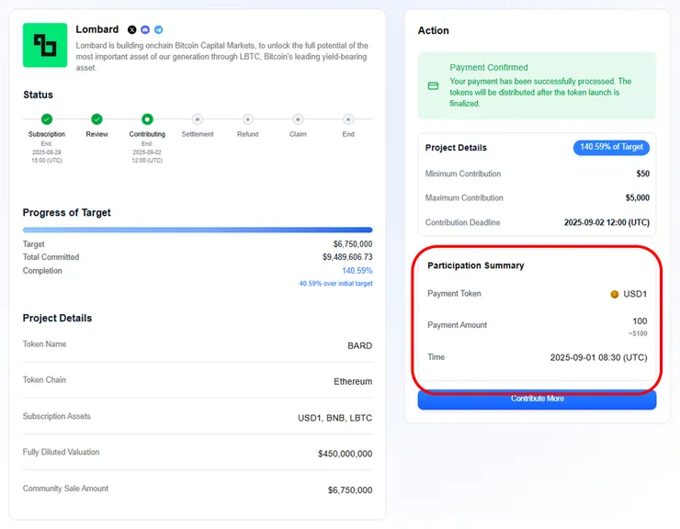Click the 140.59% of Target badge

tap(612, 147)
